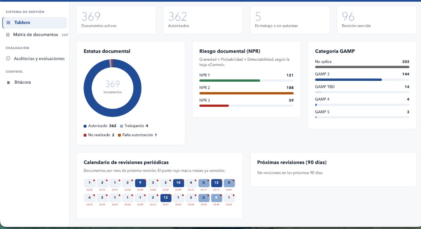Click the light blue Trabajando legend dot
This screenshot has height=229, width=421.
coord(121,126)
